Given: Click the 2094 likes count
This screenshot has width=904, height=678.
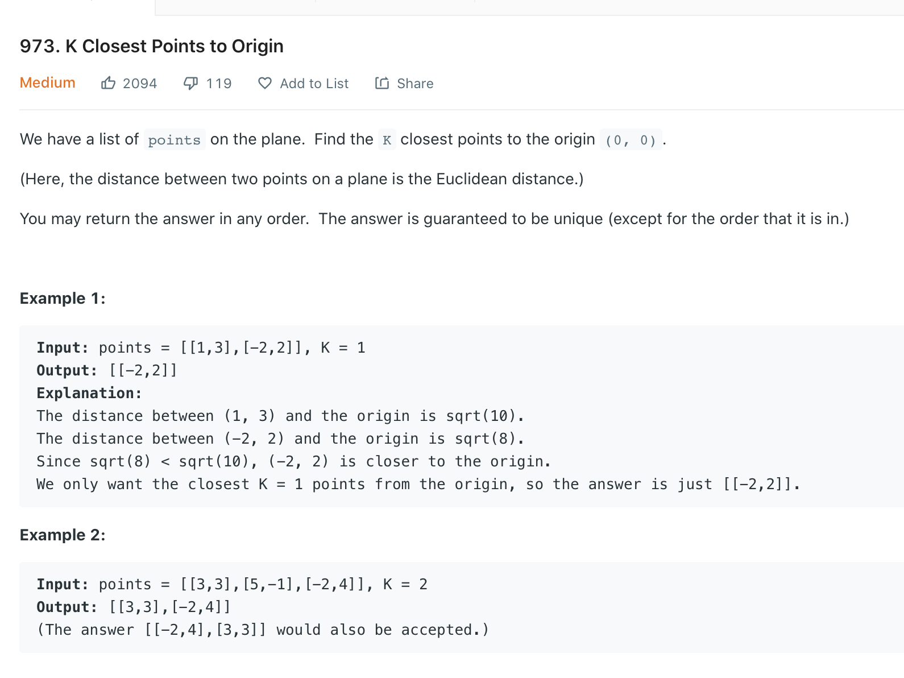Looking at the screenshot, I should coord(140,84).
